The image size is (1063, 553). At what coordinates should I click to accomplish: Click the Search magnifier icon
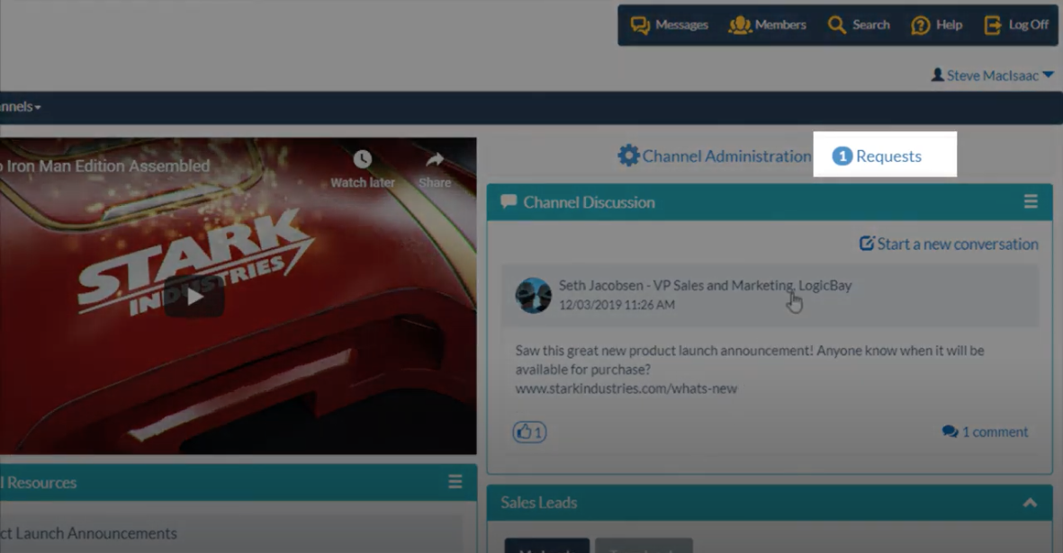point(837,25)
